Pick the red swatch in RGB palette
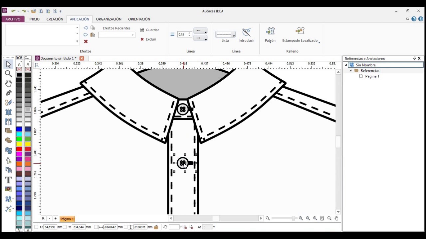Viewport: 426px width, 239px height. (x=19, y=149)
